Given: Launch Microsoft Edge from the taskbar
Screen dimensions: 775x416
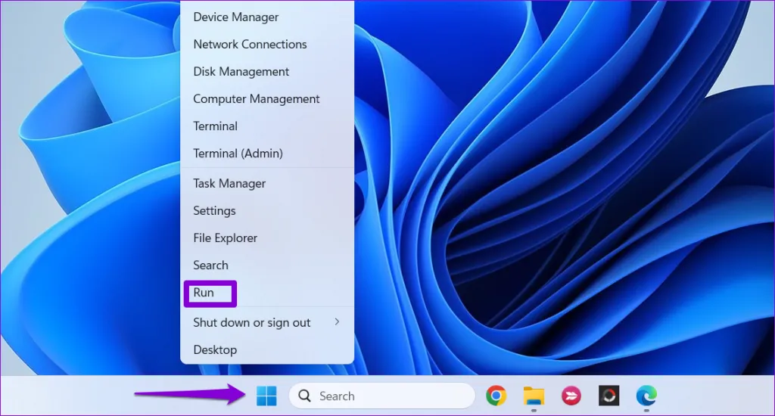Looking at the screenshot, I should pyautogui.click(x=646, y=396).
